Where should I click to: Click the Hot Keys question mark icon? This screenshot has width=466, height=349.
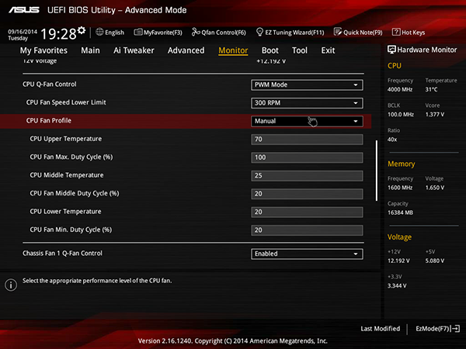pos(396,32)
